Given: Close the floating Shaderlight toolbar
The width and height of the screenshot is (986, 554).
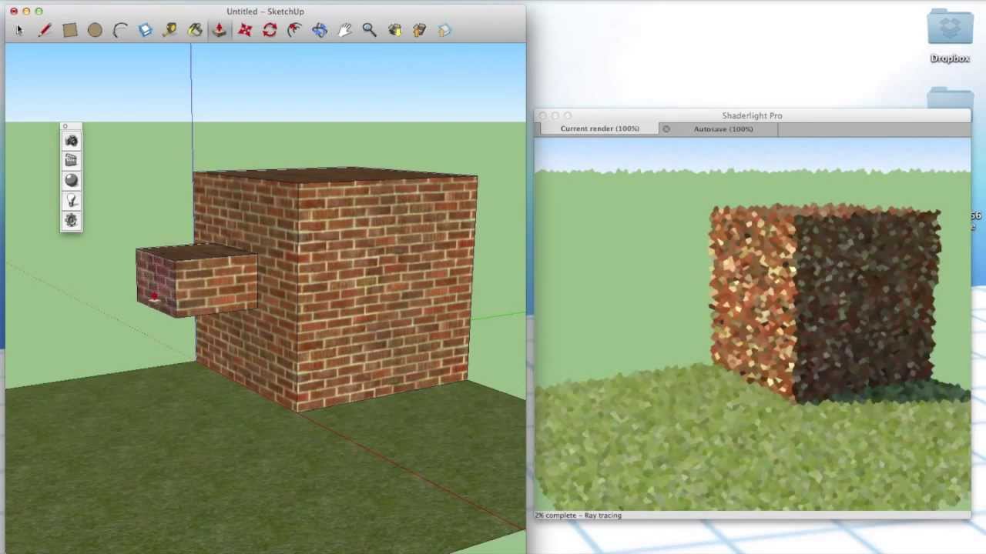Looking at the screenshot, I should coord(65,126).
